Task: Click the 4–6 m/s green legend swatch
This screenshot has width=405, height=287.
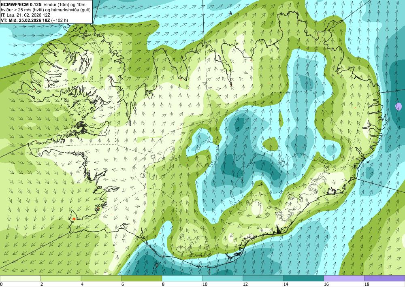Action: 101,278
